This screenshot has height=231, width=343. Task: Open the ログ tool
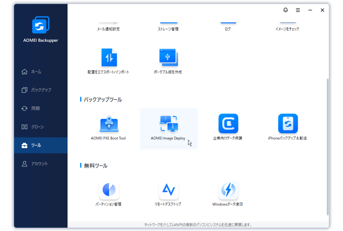pyautogui.click(x=228, y=29)
